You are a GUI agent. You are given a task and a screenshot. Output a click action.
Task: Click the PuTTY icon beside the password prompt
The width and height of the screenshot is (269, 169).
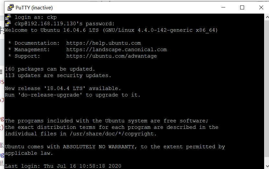tap(8, 24)
